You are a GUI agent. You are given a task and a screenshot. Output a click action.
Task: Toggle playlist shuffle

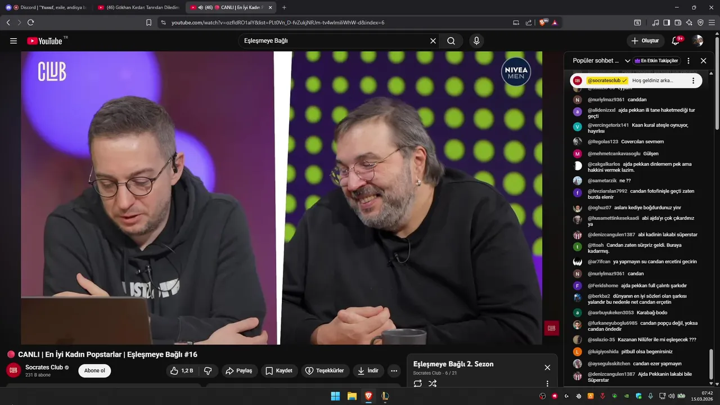click(x=433, y=384)
